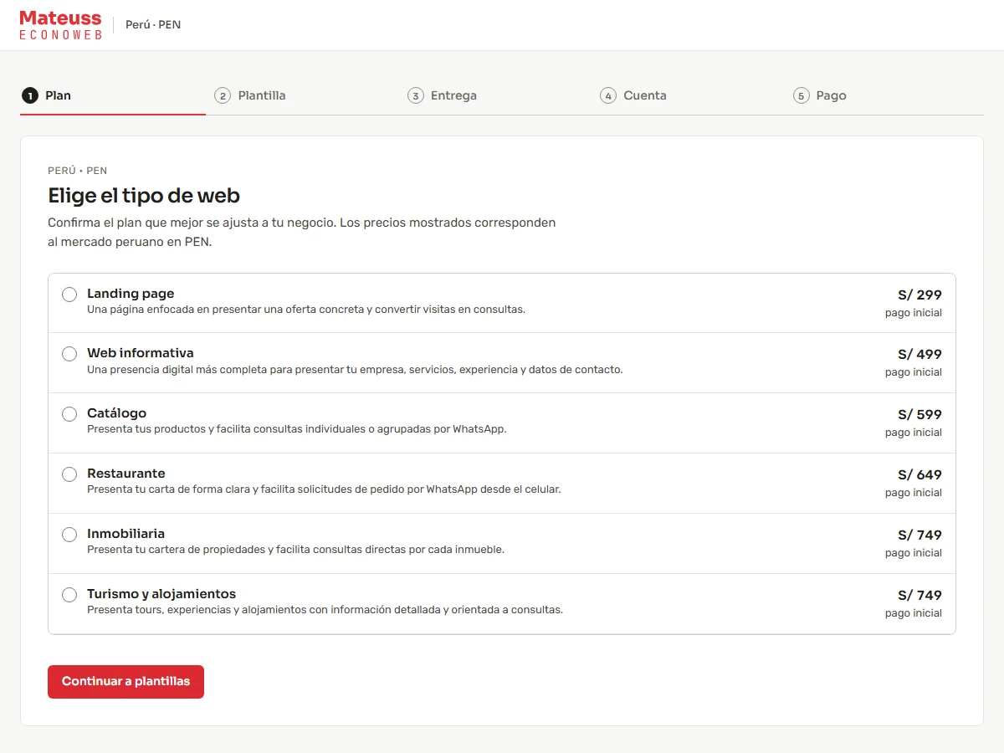Select the Landing page radio button
The image size is (1004, 753).
point(69,295)
